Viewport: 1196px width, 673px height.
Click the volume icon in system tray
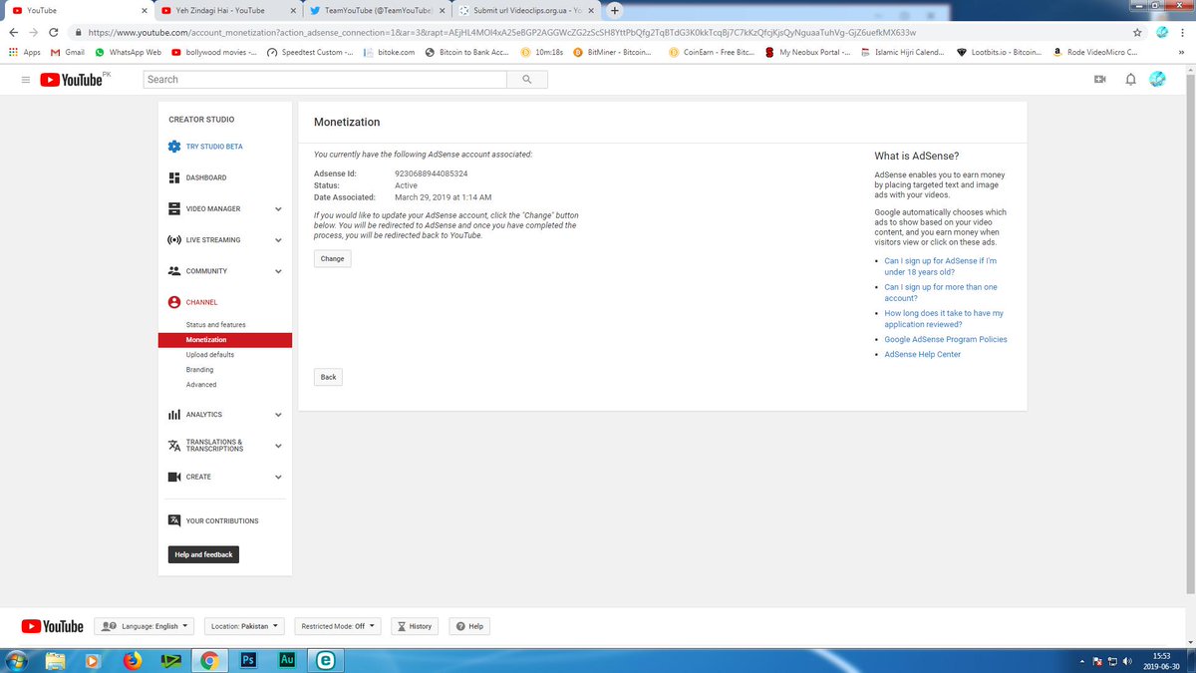click(1127, 662)
